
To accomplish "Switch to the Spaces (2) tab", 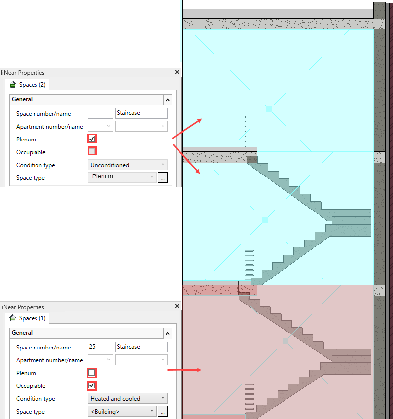I will 27,85.
